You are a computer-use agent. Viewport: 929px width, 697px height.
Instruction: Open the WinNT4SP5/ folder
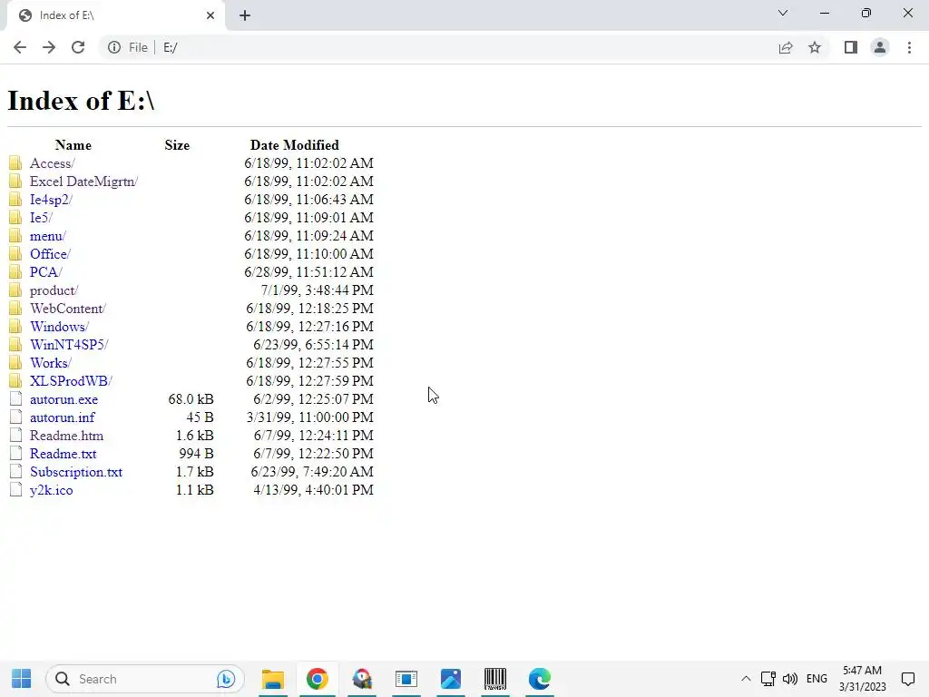[69, 345]
